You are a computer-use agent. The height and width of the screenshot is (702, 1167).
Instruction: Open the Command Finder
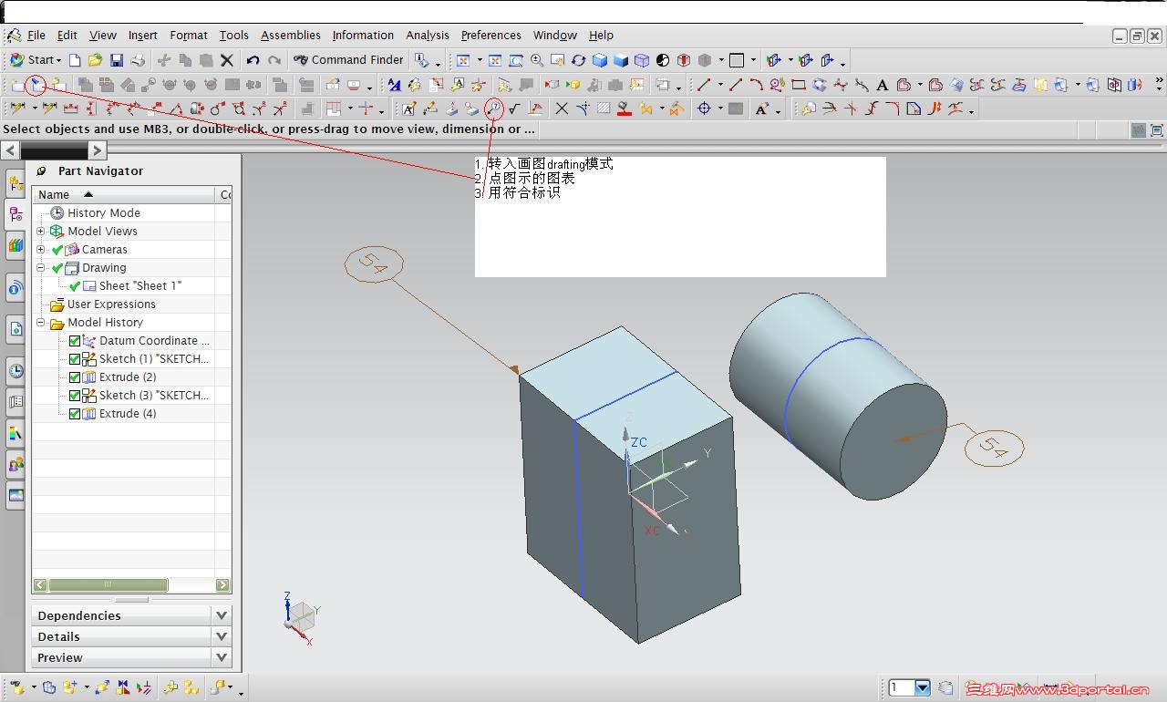[x=348, y=60]
